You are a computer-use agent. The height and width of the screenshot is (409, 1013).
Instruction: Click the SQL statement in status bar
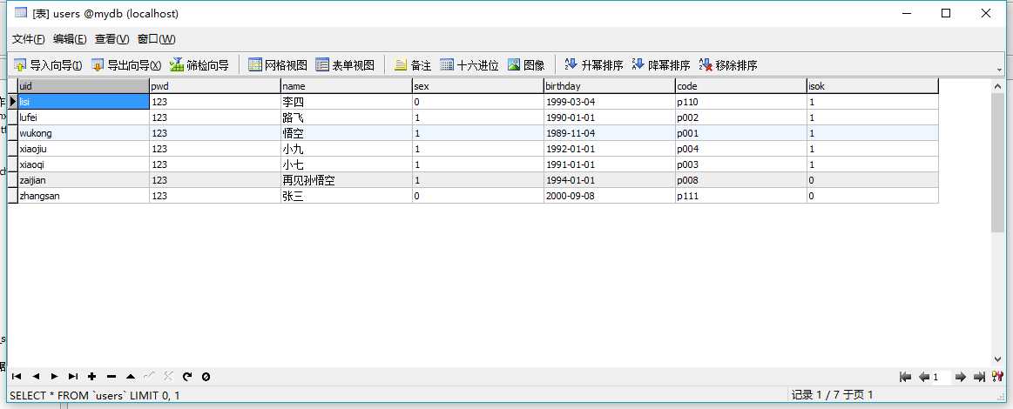(x=94, y=395)
